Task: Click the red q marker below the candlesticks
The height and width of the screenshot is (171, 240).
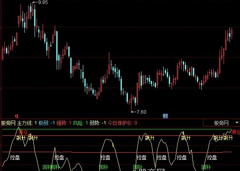Action: tap(16, 116)
